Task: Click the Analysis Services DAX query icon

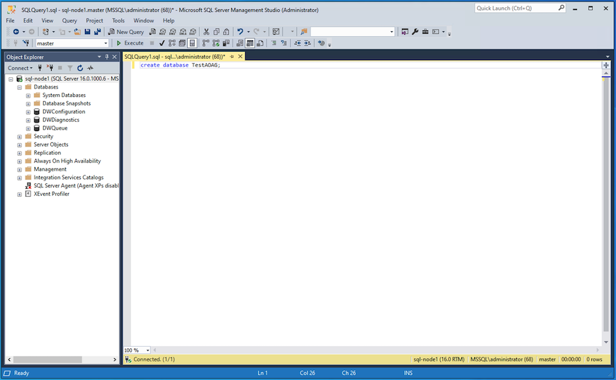Action: pyautogui.click(x=193, y=32)
